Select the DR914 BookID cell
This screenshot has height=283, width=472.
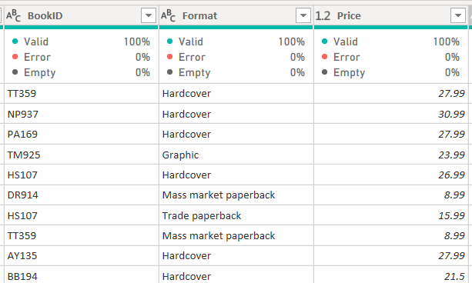point(82,195)
